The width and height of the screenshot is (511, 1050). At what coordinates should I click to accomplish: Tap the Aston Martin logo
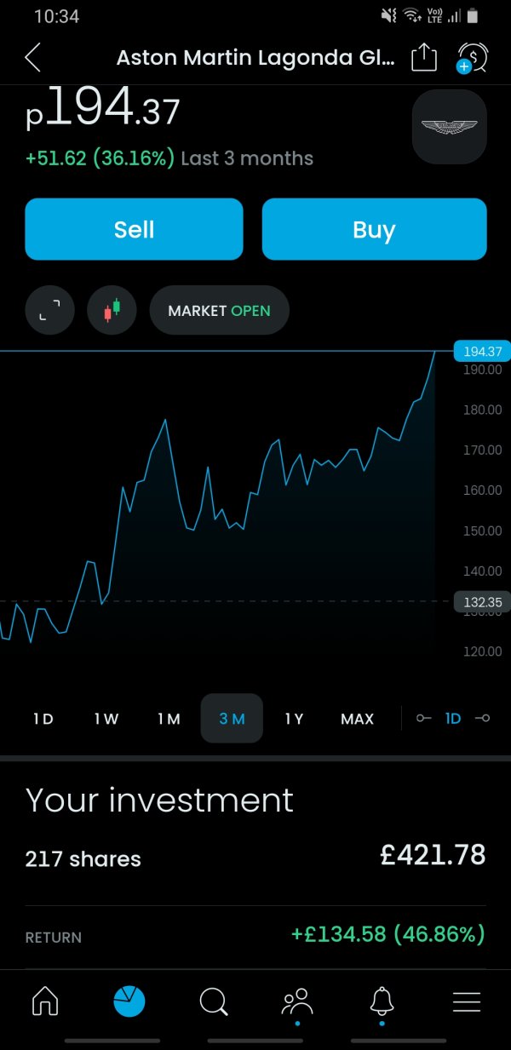tap(449, 127)
